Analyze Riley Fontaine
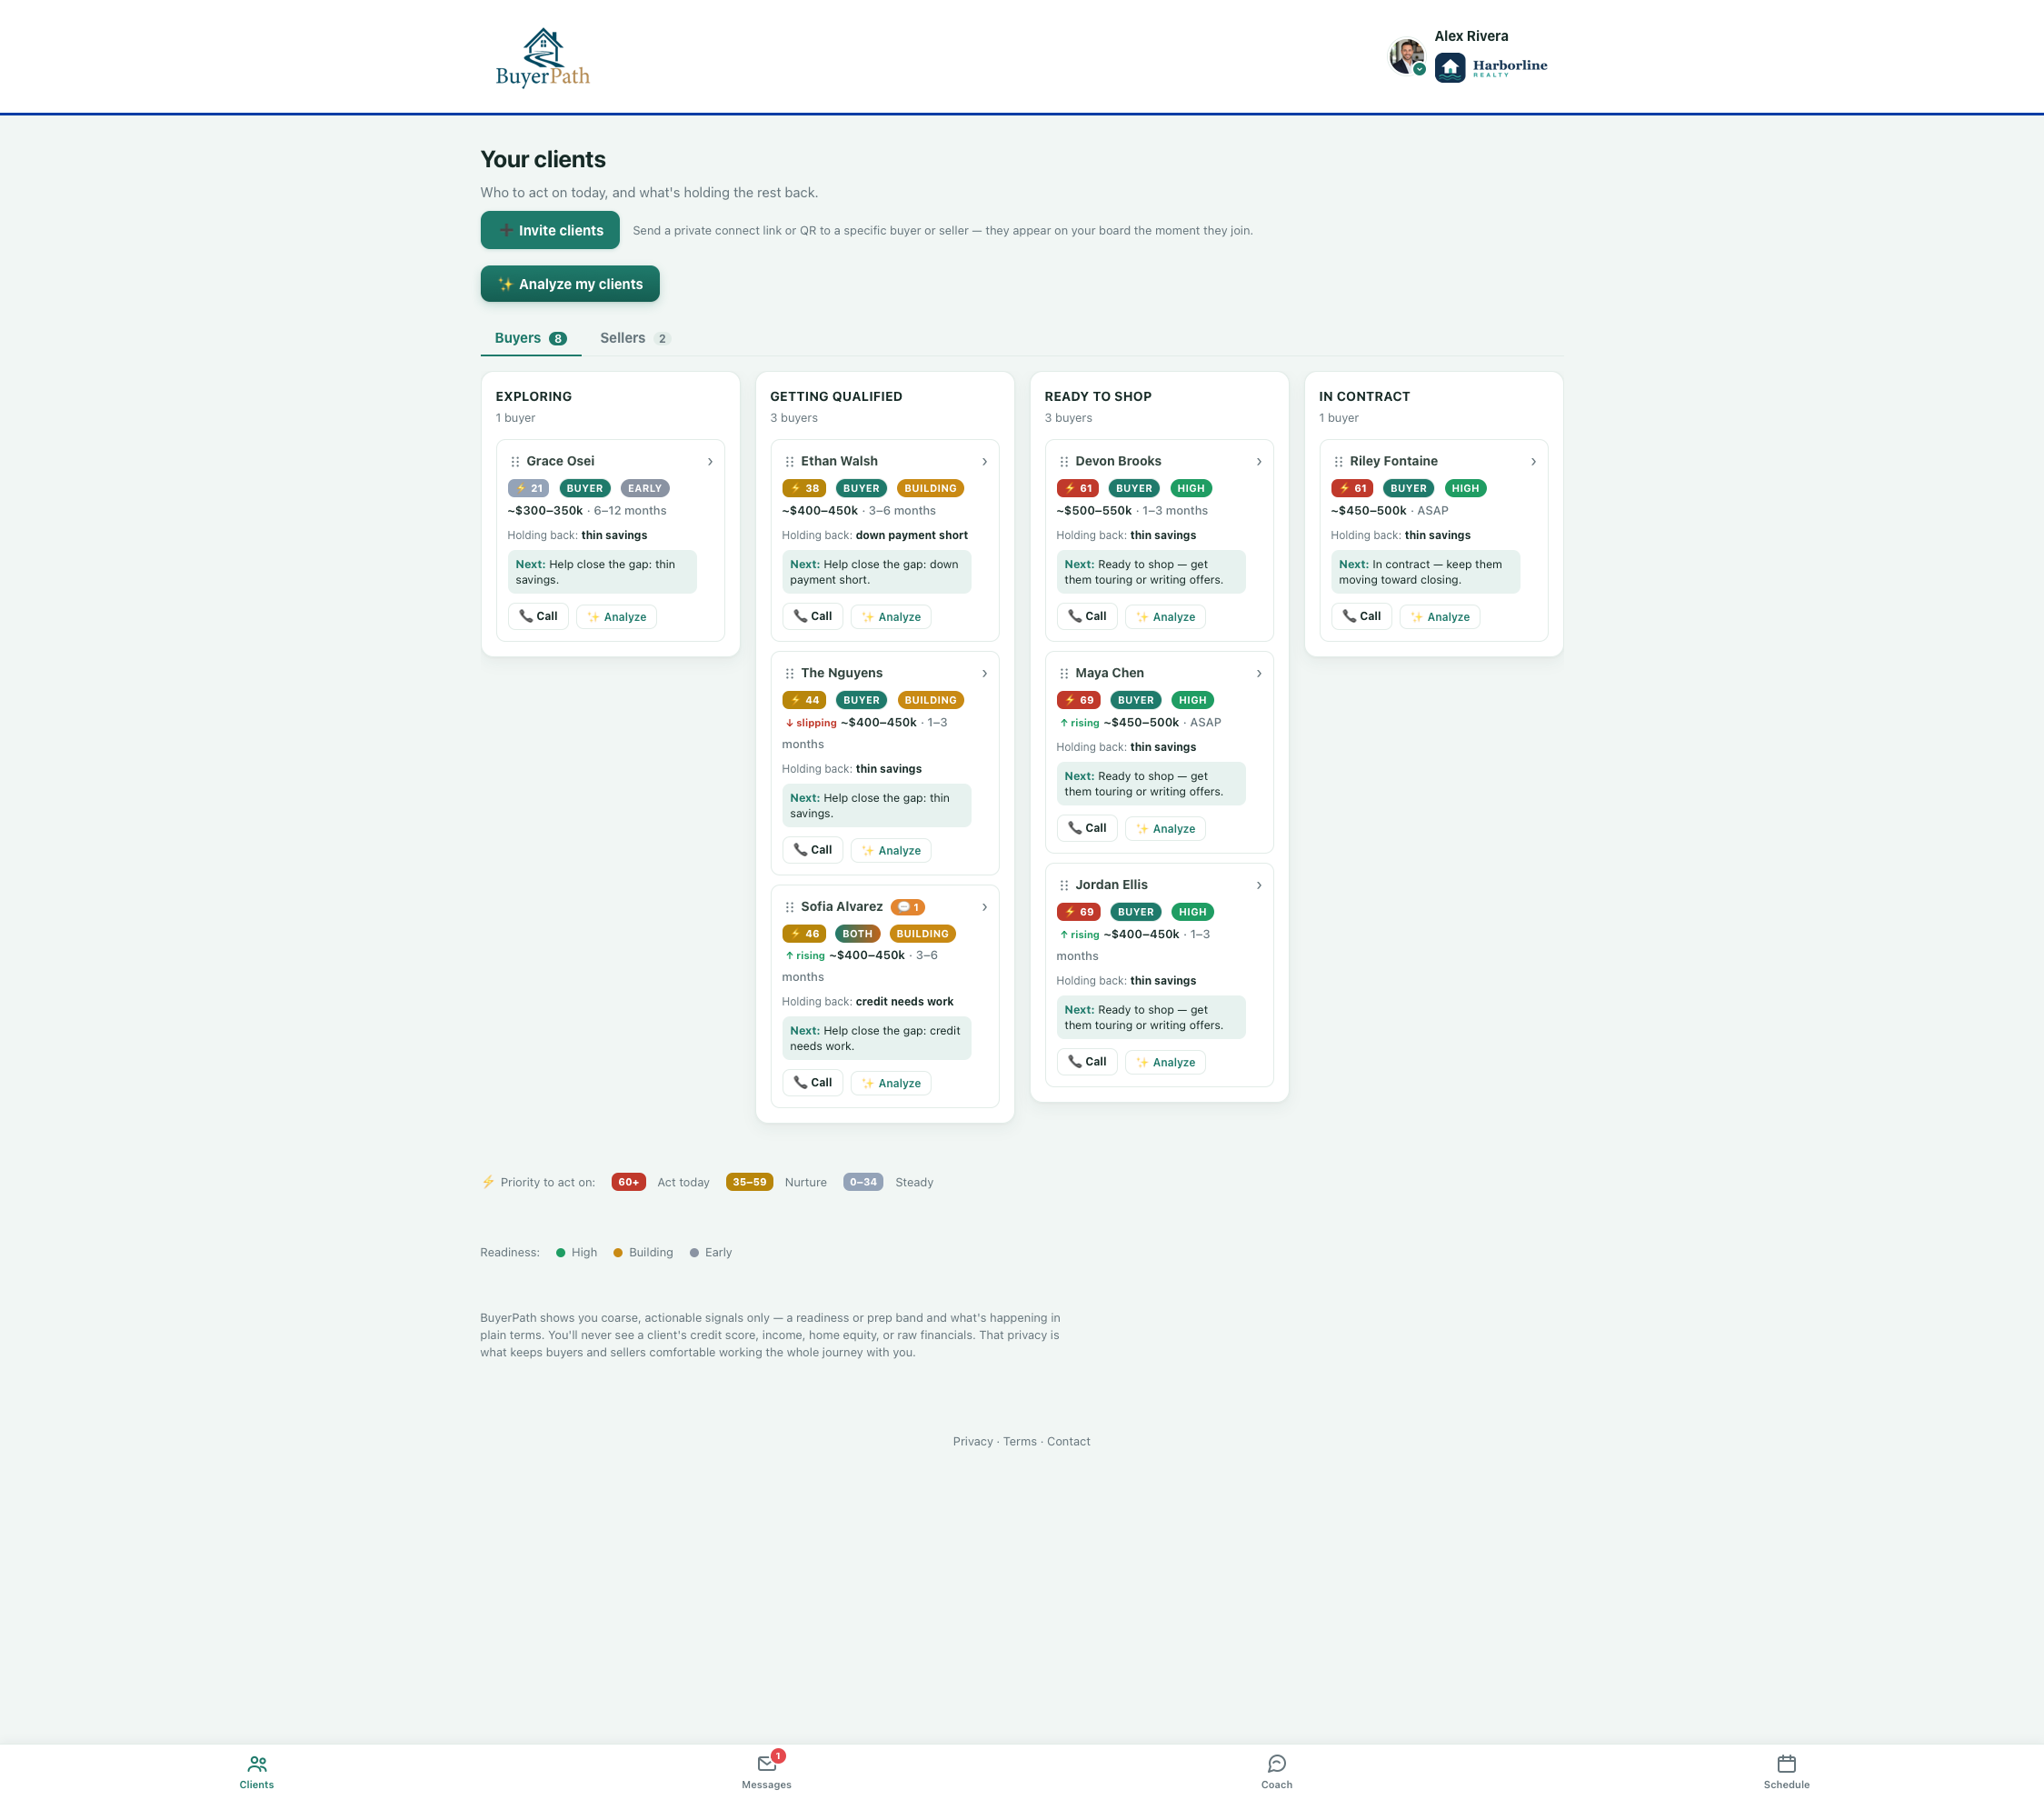This screenshot has width=2044, height=1800. tap(1440, 617)
